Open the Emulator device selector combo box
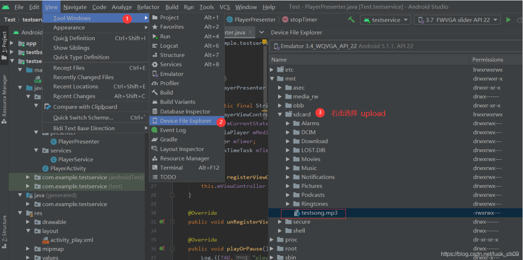 pyautogui.click(x=396, y=46)
